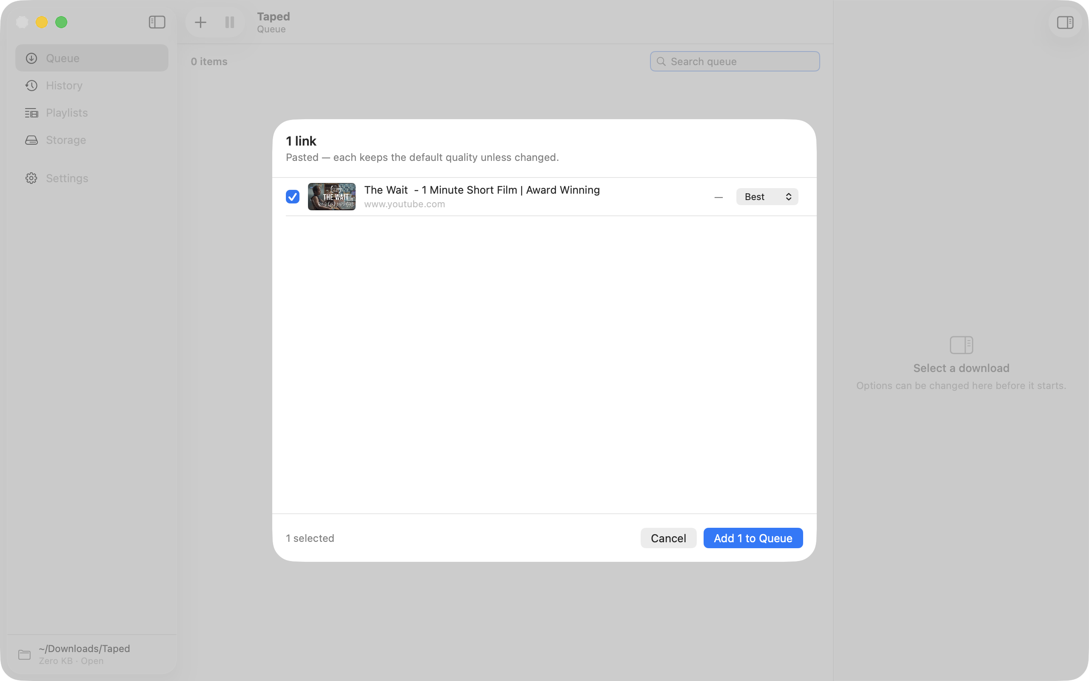Click the yellow minimize window button
Screen dimensions: 1089x681
(42, 22)
